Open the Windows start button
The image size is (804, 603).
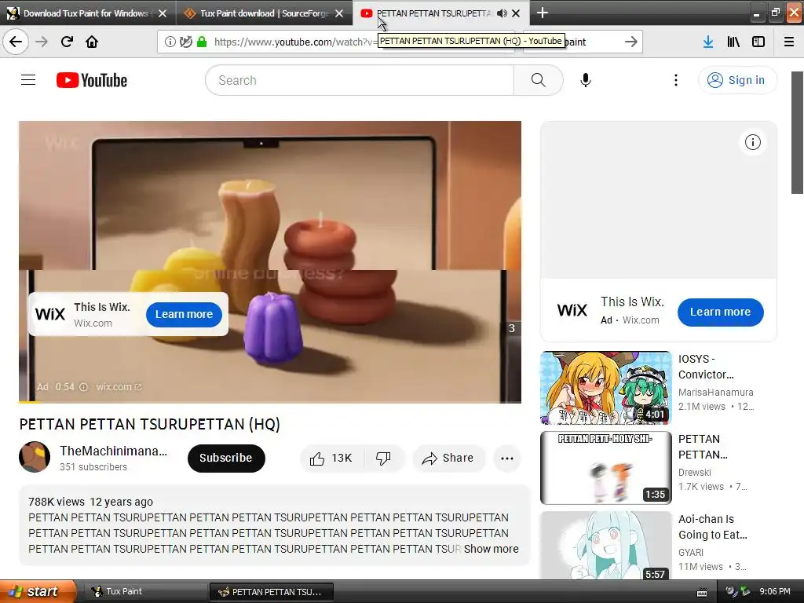[38, 591]
